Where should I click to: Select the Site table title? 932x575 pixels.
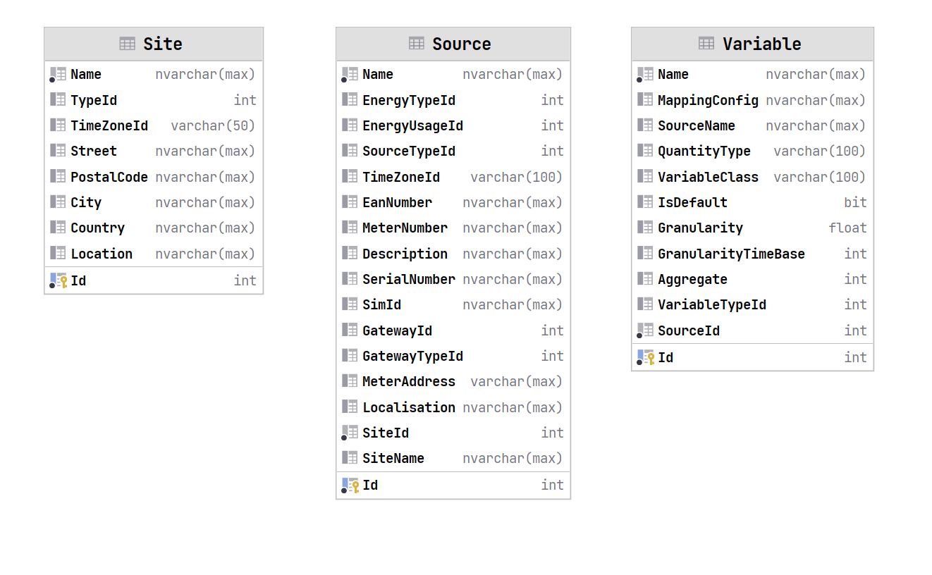click(163, 44)
